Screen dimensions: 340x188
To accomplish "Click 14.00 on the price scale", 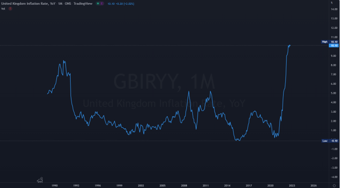I will [x=334, y=9].
